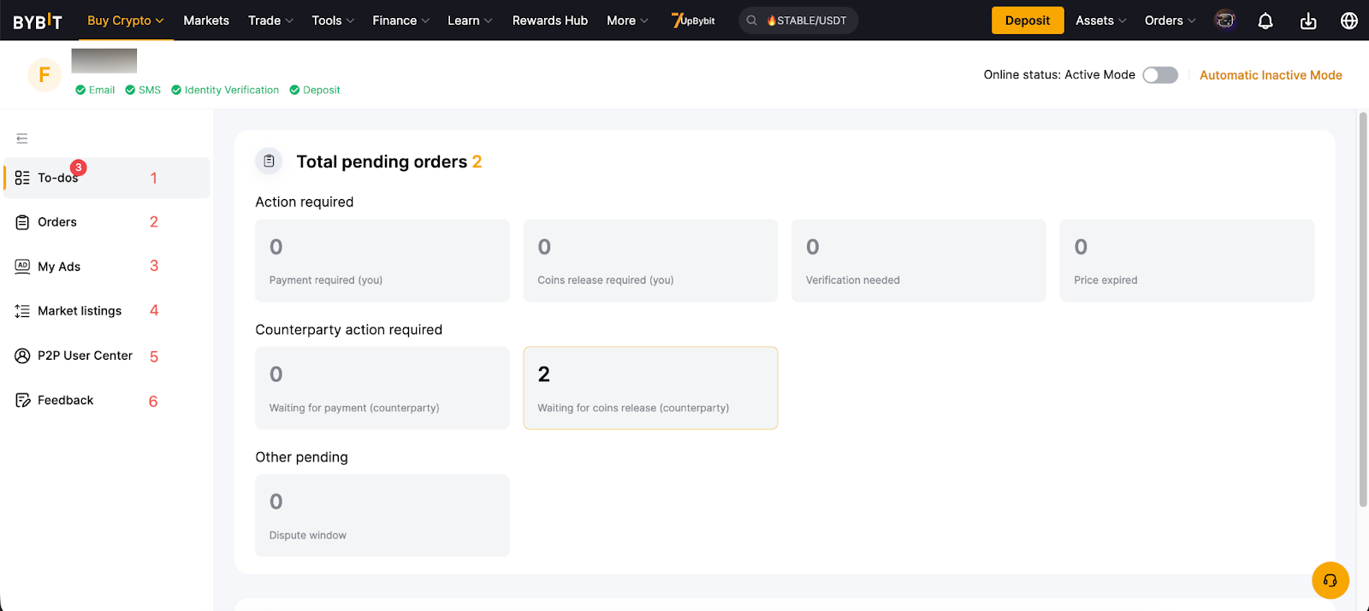
Task: Collapse the sidebar menu icon
Action: click(x=22, y=138)
